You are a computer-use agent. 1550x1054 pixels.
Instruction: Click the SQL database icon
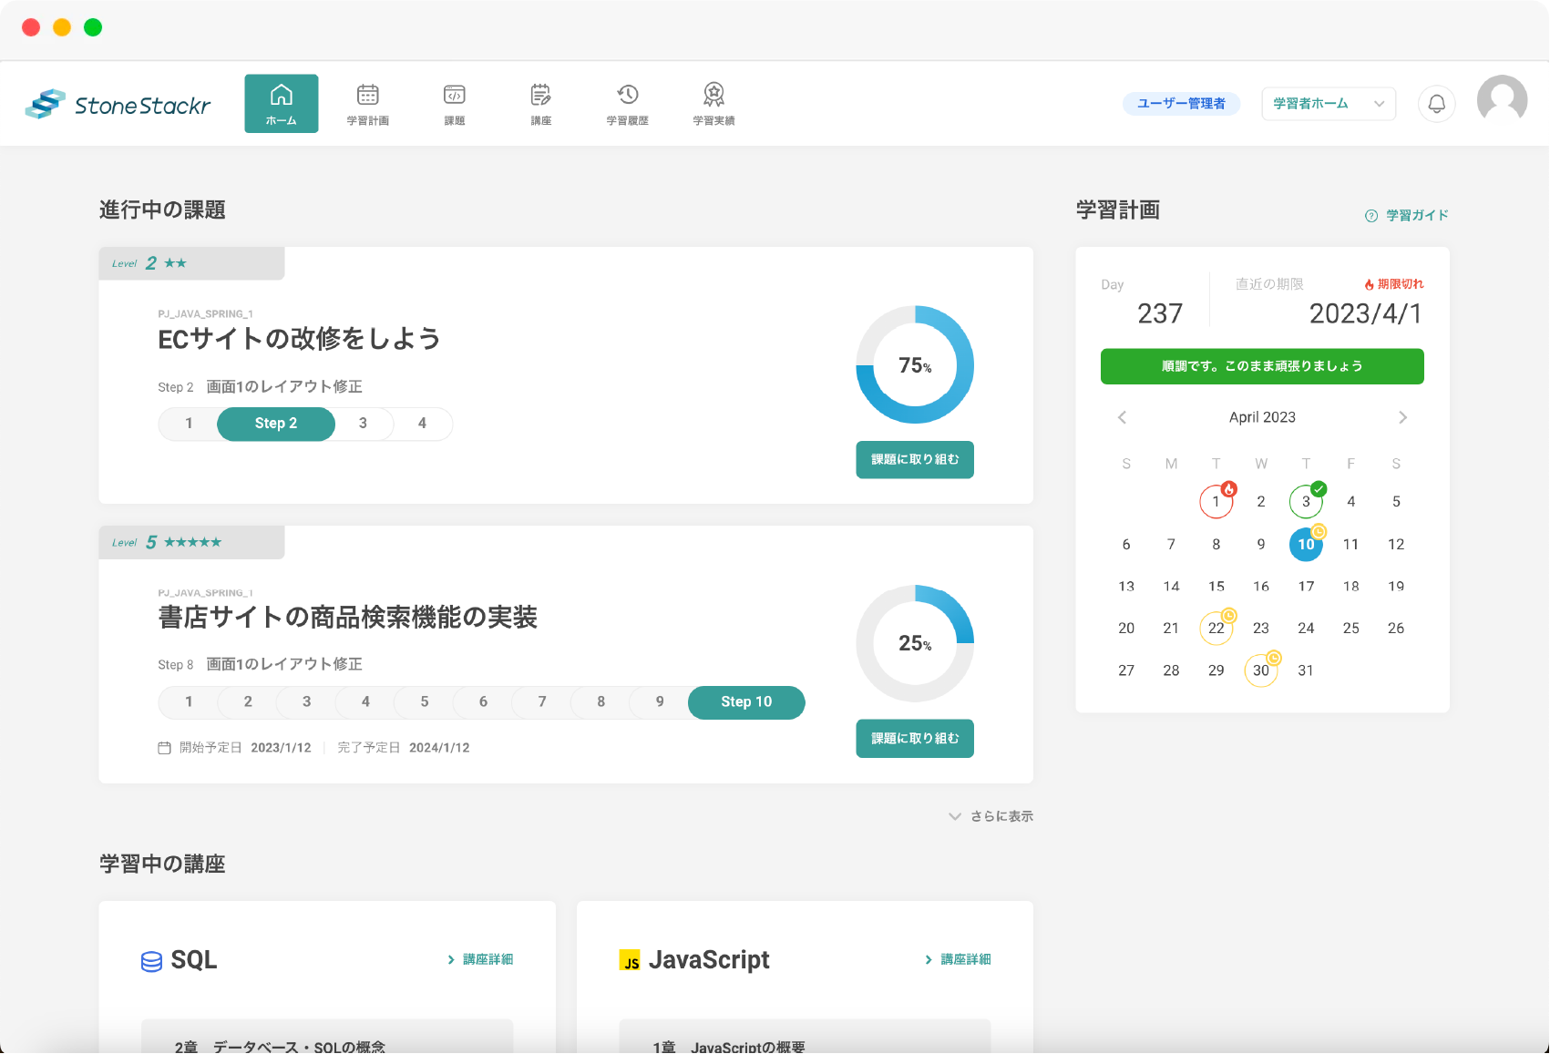coord(151,961)
